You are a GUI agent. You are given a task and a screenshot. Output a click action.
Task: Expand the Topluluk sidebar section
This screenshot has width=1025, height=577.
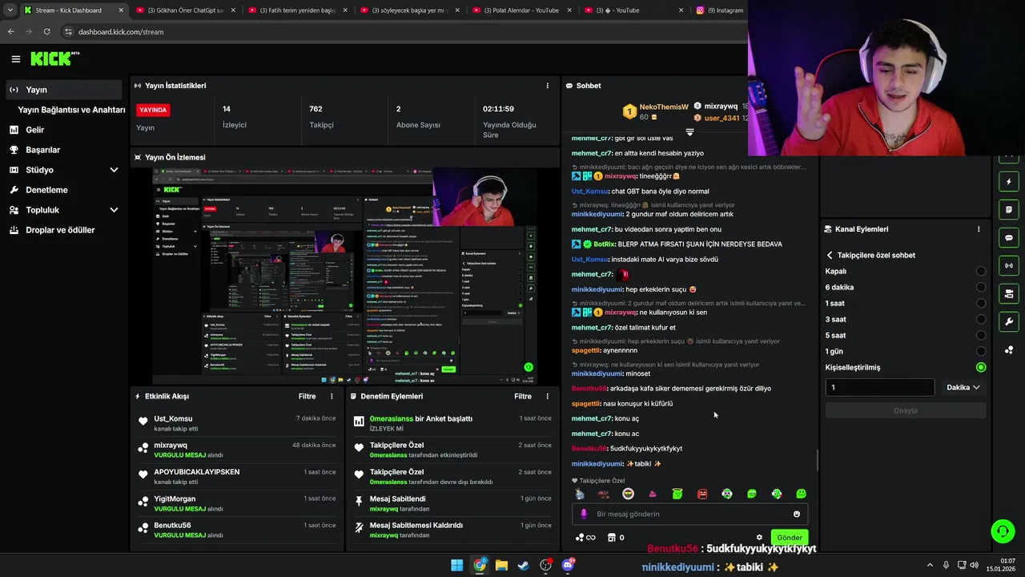tap(114, 210)
